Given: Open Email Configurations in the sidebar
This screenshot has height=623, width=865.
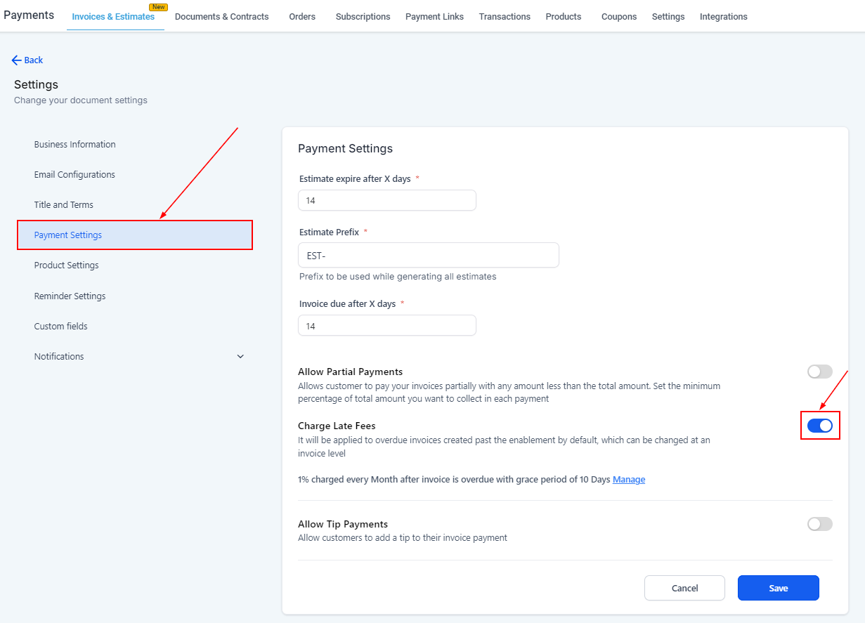Looking at the screenshot, I should [74, 175].
